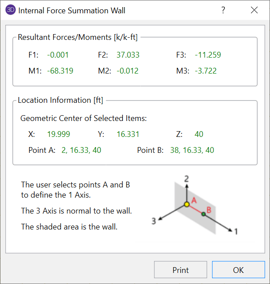Click the axis 3 arrow label in diagram
Viewport: 270px width, 284px height.
click(154, 222)
